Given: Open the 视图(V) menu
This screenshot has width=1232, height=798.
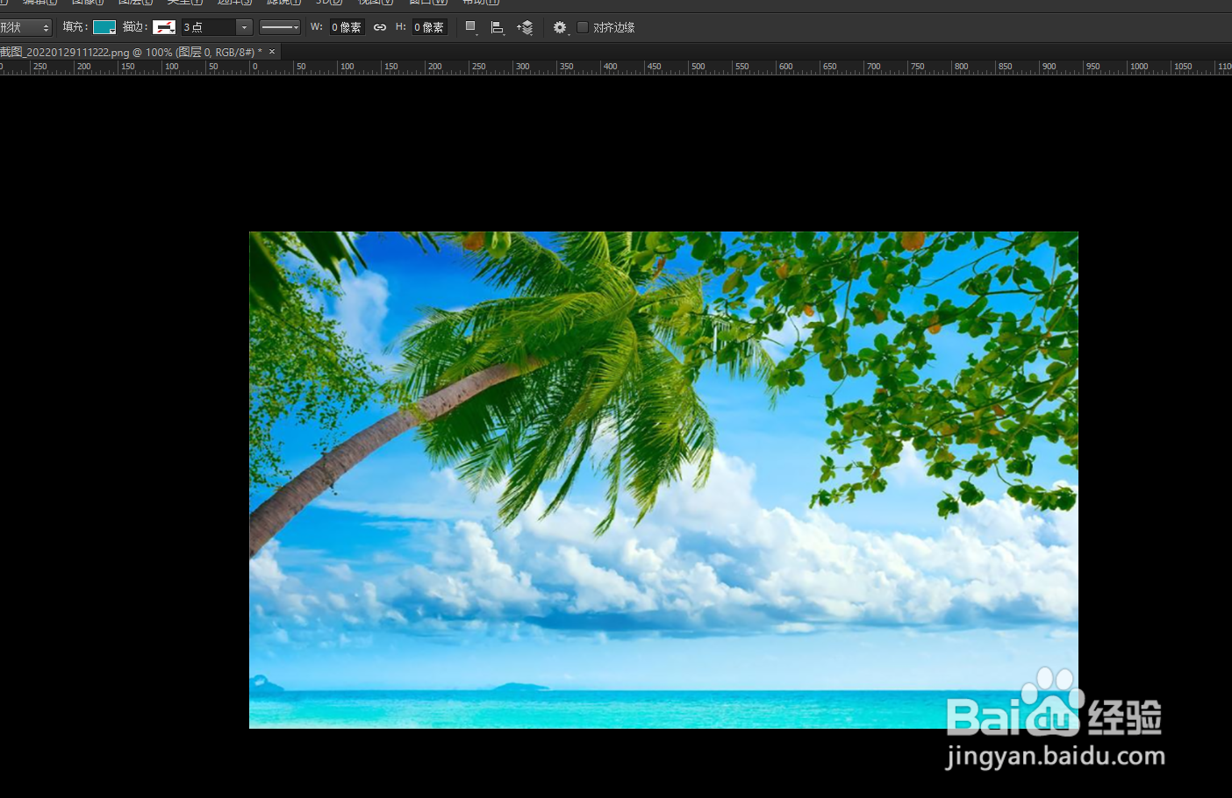Looking at the screenshot, I should [x=376, y=3].
